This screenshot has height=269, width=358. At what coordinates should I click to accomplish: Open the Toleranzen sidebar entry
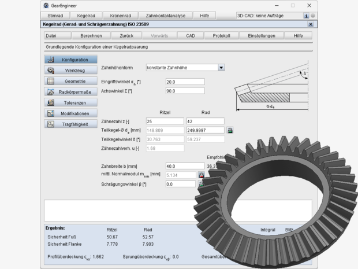[x=71, y=103]
